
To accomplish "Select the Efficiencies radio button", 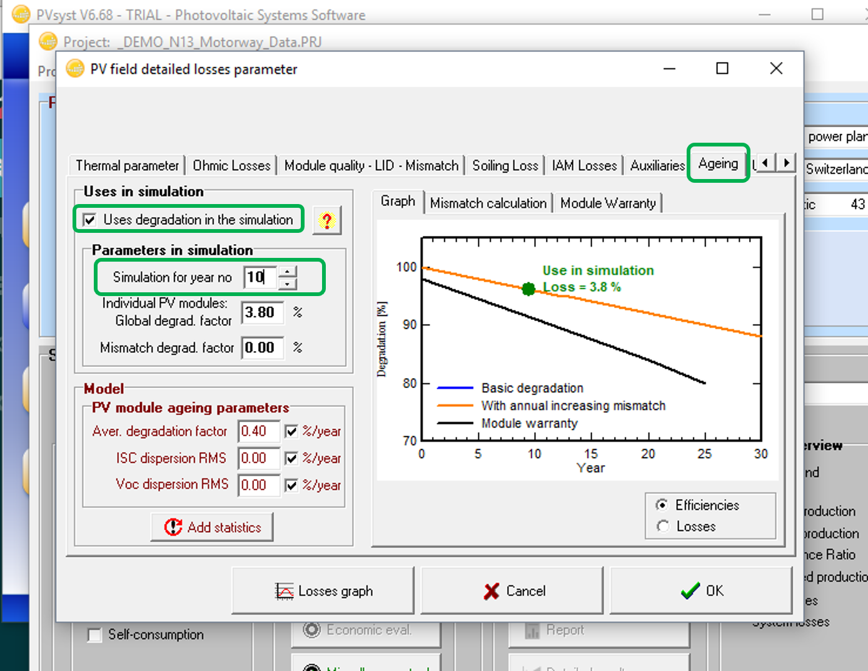I will tap(662, 505).
